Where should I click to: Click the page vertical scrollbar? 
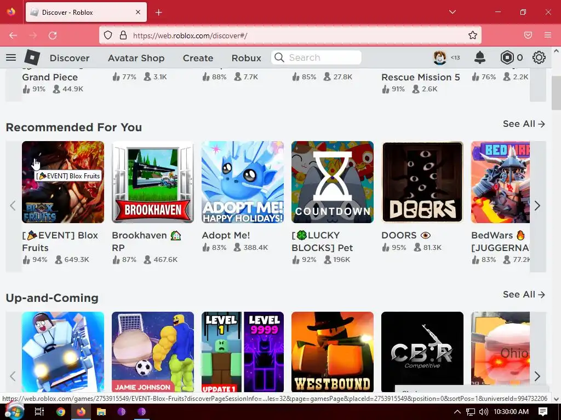tap(556, 93)
